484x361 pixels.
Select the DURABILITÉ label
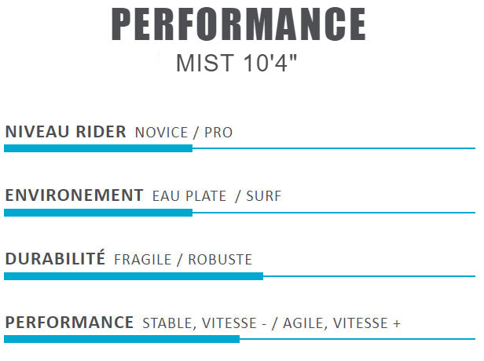point(55,259)
